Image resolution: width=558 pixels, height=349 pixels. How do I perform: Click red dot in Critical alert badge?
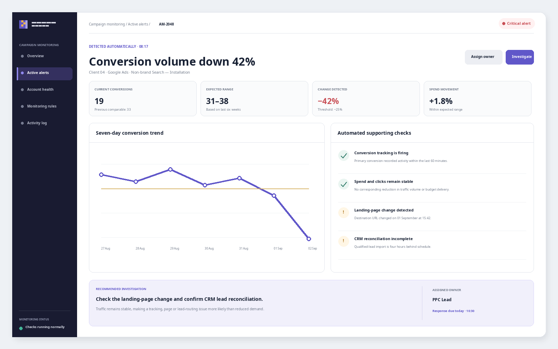504,24
